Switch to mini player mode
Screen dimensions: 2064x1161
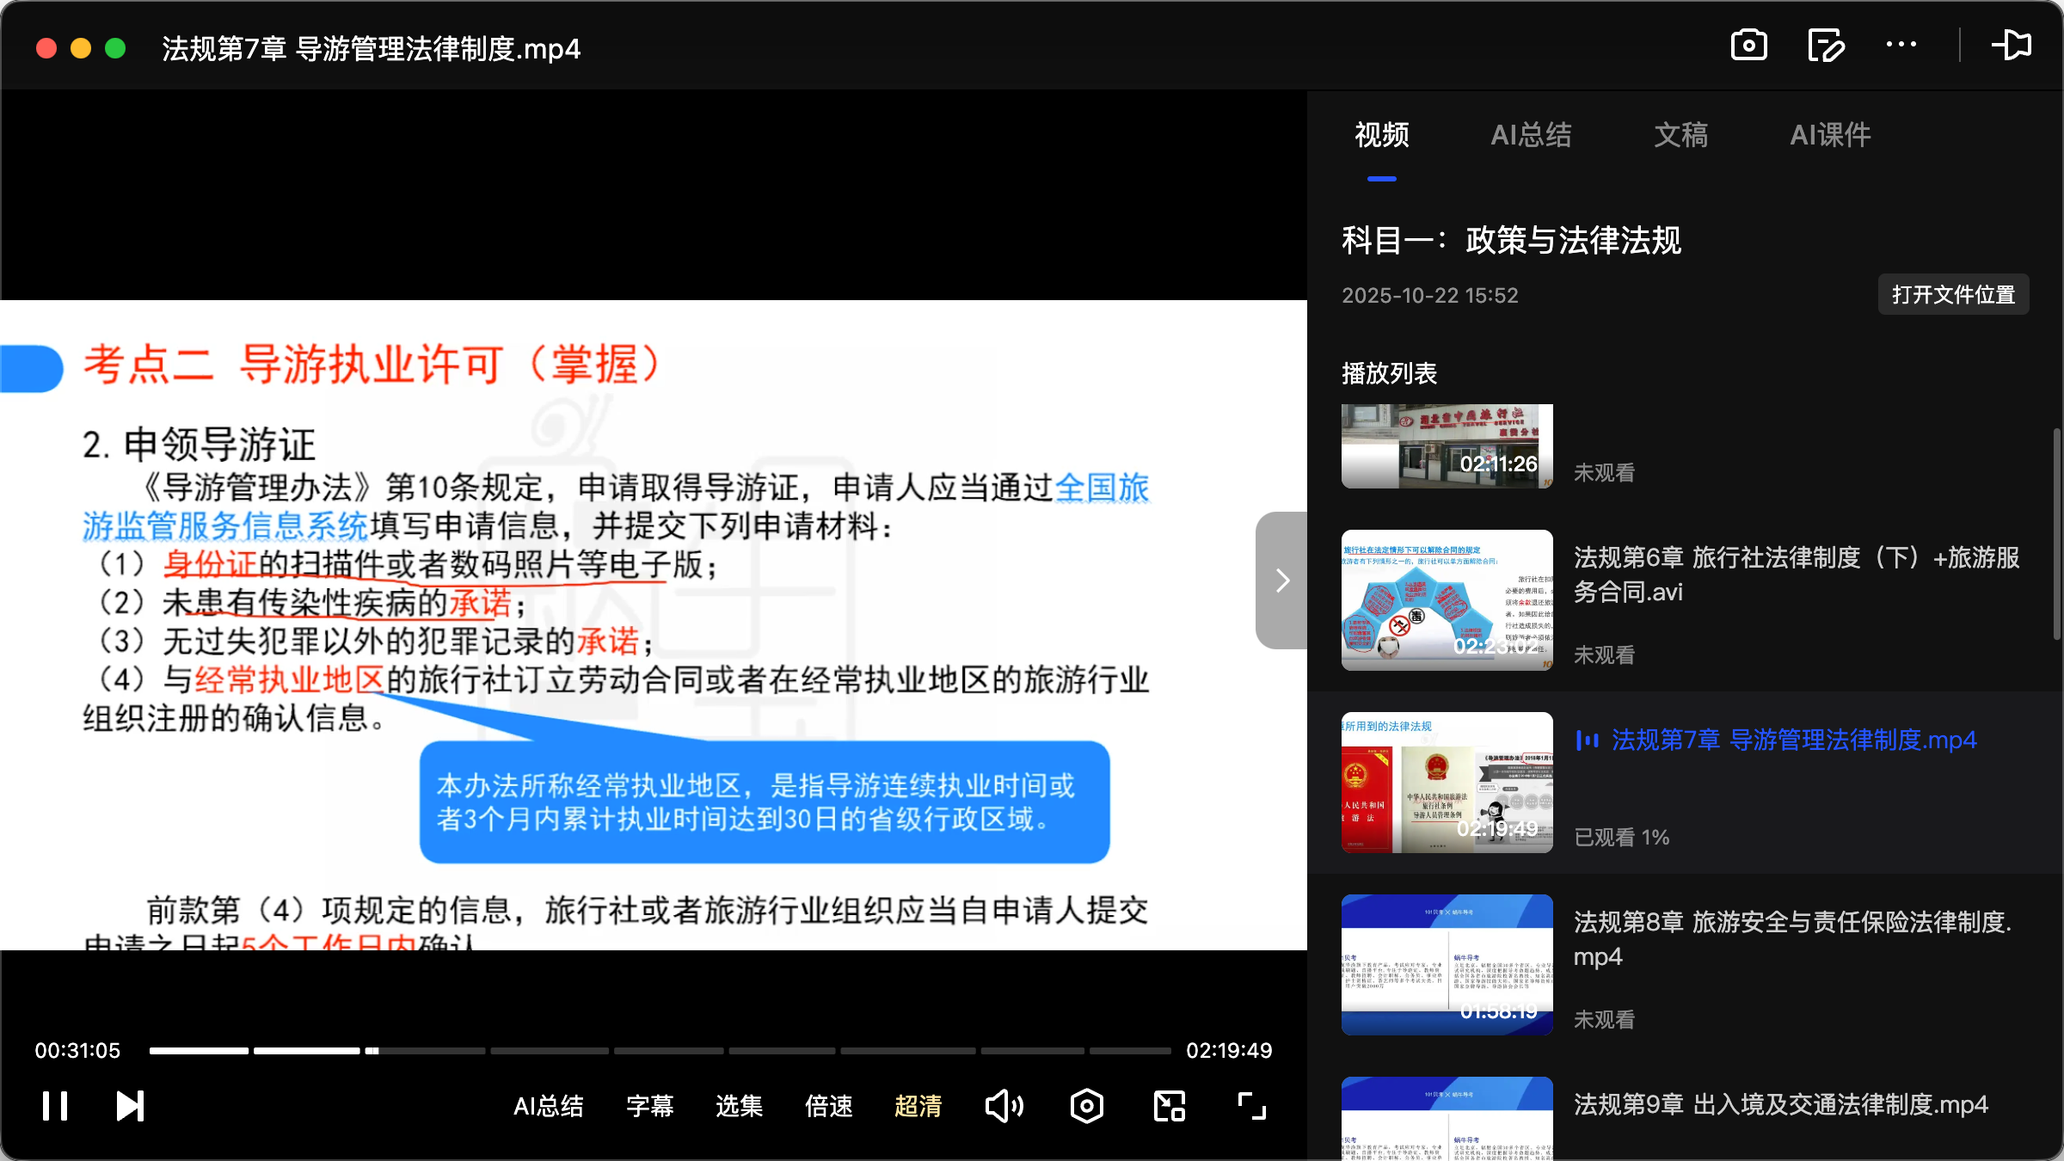click(x=1168, y=1106)
